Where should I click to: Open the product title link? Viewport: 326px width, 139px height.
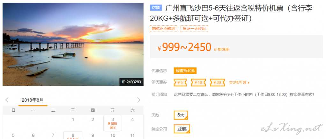coord(231,13)
